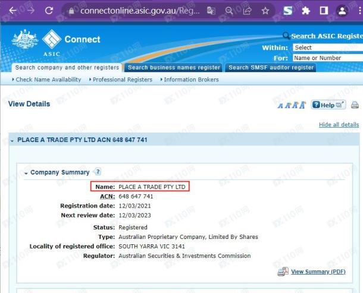This screenshot has width=363, height=293.
Task: Open Information Brokers menu item
Action: [190, 80]
